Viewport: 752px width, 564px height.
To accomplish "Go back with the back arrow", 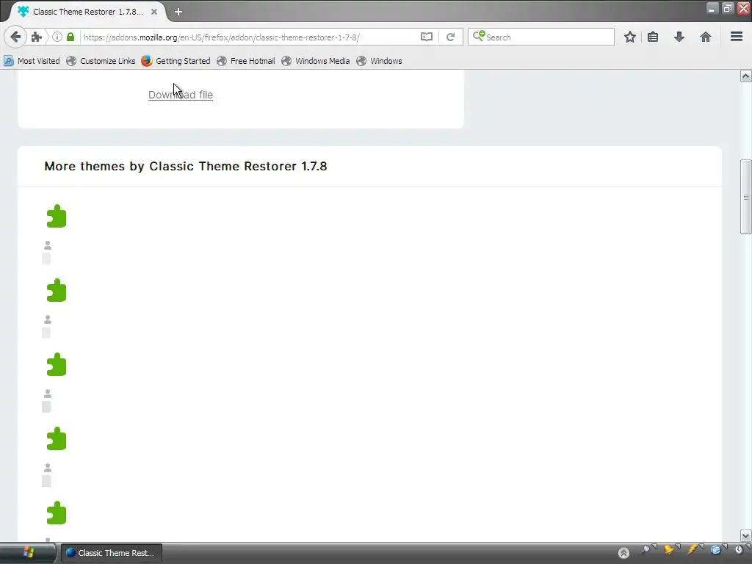I will 15,37.
